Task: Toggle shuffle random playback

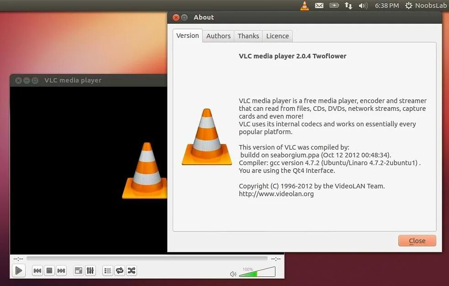Action: click(x=132, y=270)
